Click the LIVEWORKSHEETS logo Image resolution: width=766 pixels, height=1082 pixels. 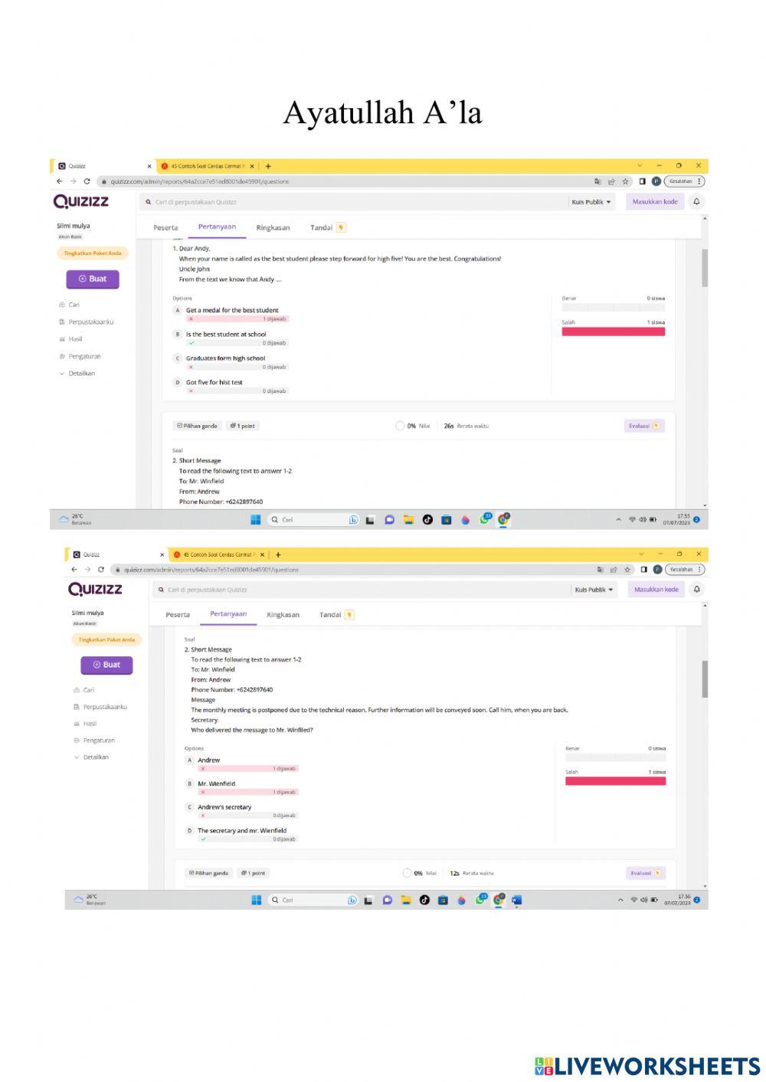tap(647, 1066)
